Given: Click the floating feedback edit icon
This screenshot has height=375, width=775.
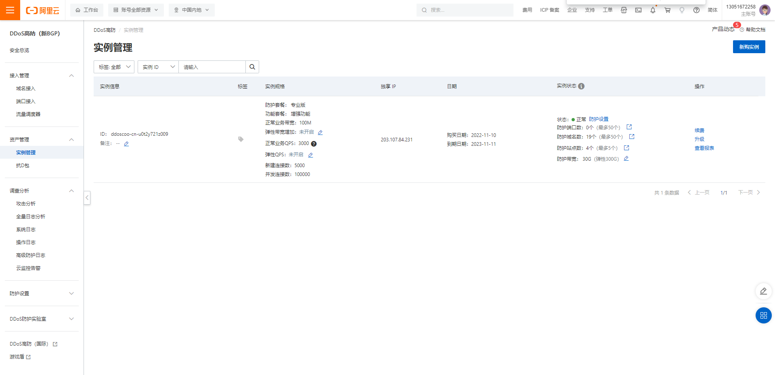Looking at the screenshot, I should tap(763, 291).
